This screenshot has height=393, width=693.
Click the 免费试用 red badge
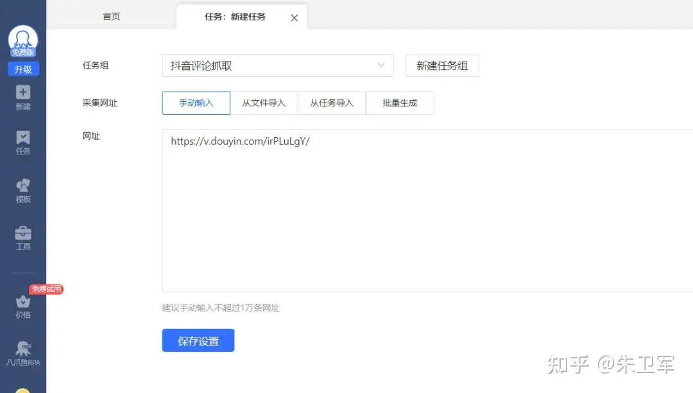(46, 289)
